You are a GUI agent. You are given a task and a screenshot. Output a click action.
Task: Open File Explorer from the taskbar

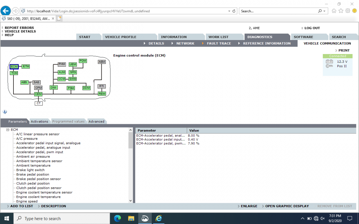click(131, 218)
